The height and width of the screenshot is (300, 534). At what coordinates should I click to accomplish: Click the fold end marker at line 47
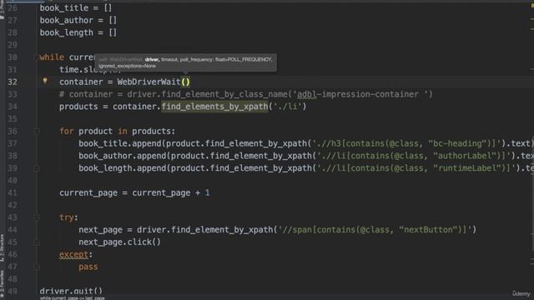[x=37, y=267]
